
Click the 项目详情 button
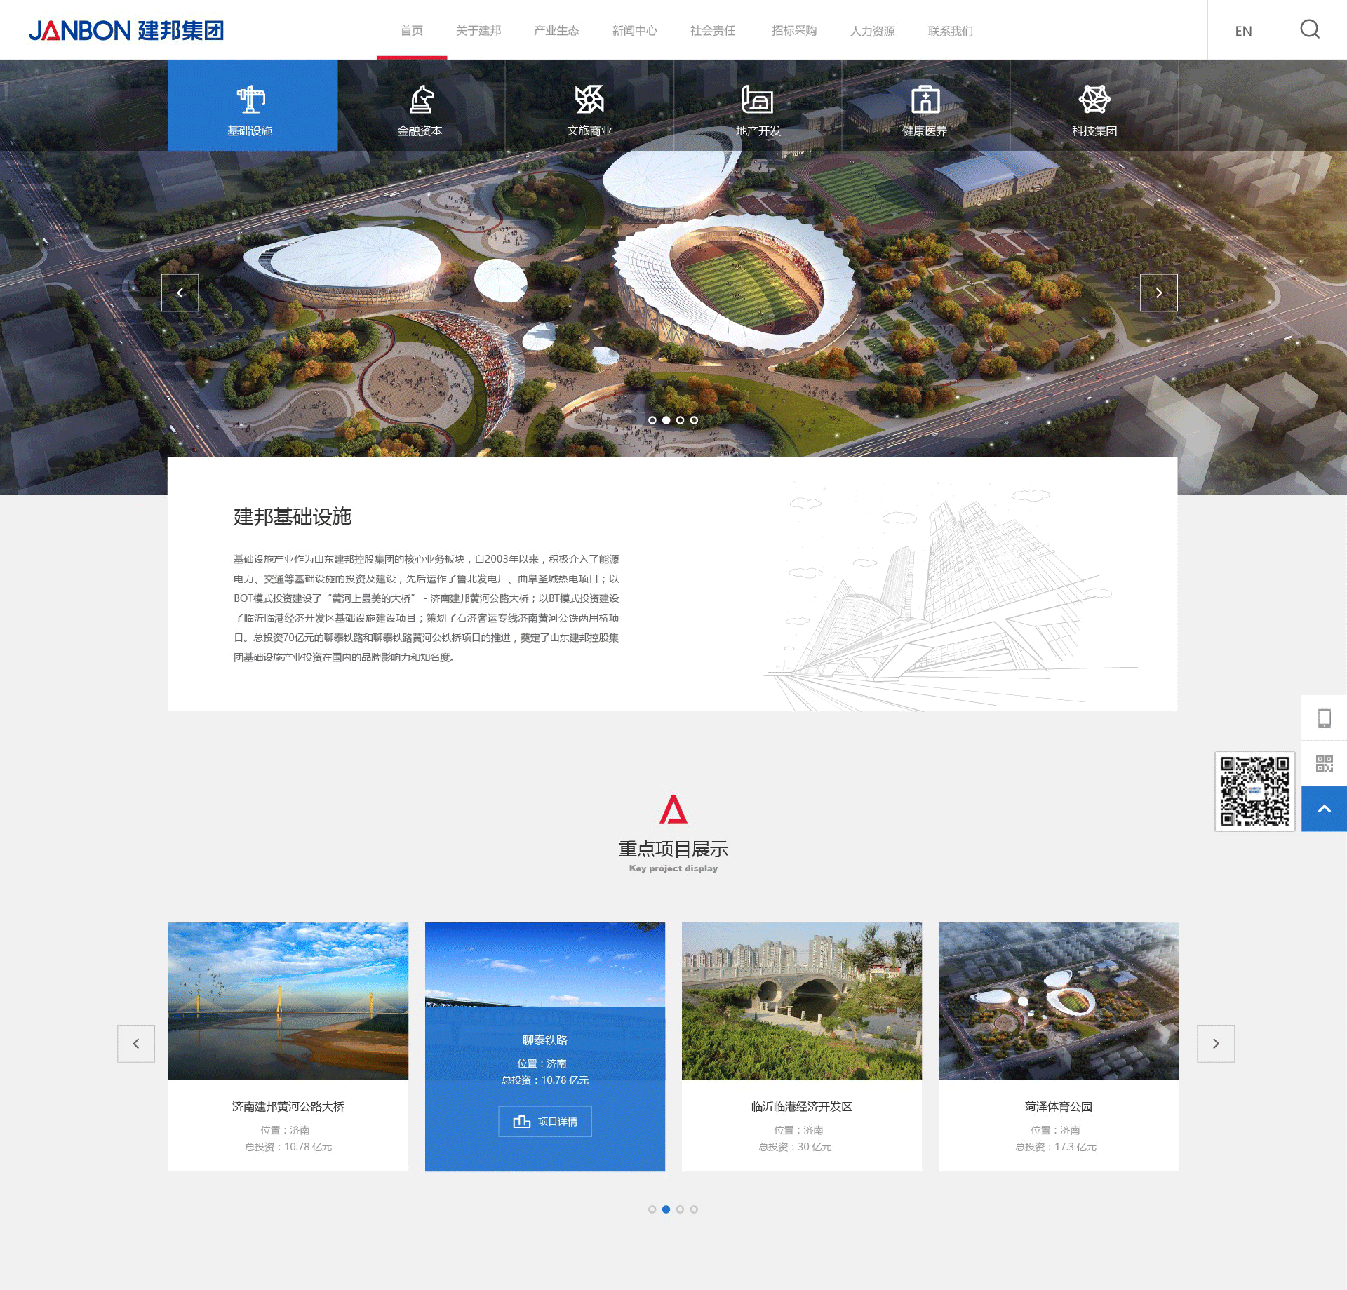pos(545,1122)
